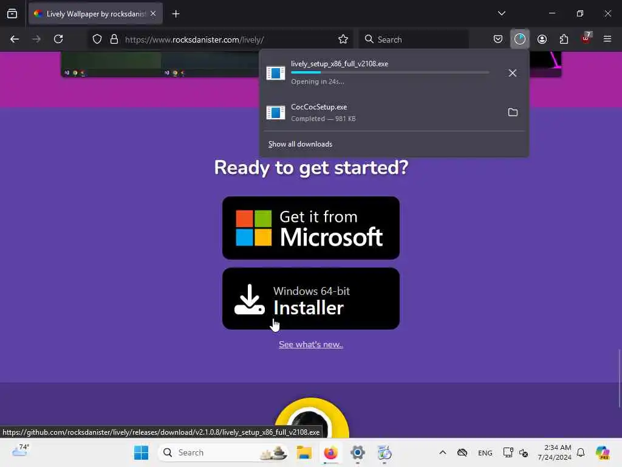Click the address bar URL
This screenshot has width=622, height=467.
coord(194,40)
